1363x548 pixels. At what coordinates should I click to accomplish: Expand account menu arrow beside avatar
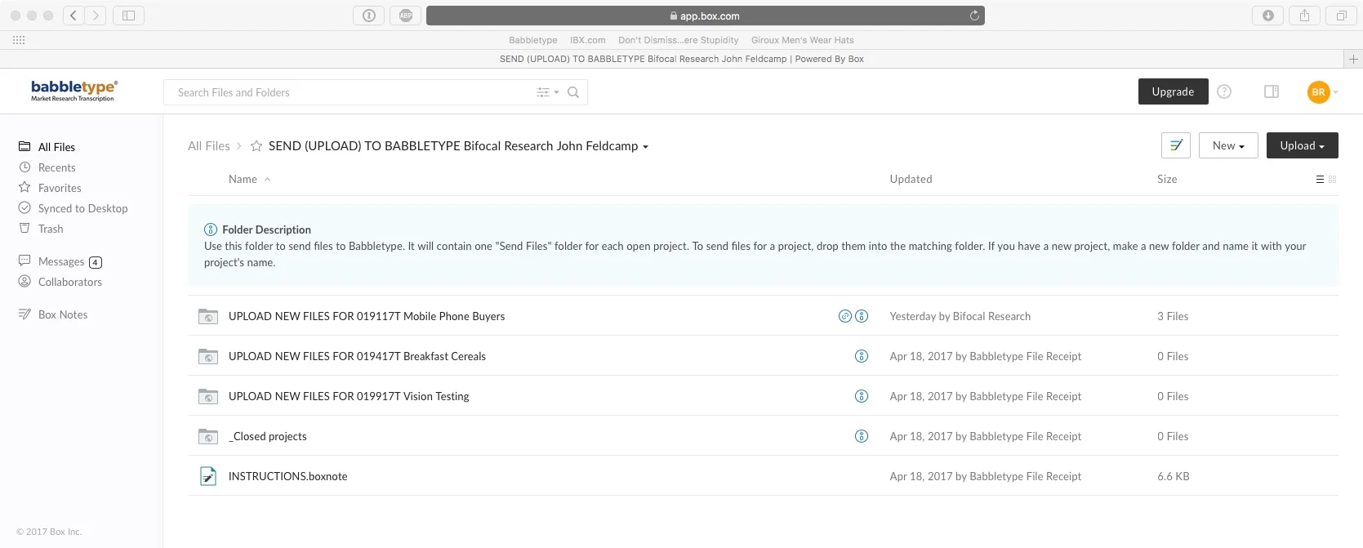1336,92
